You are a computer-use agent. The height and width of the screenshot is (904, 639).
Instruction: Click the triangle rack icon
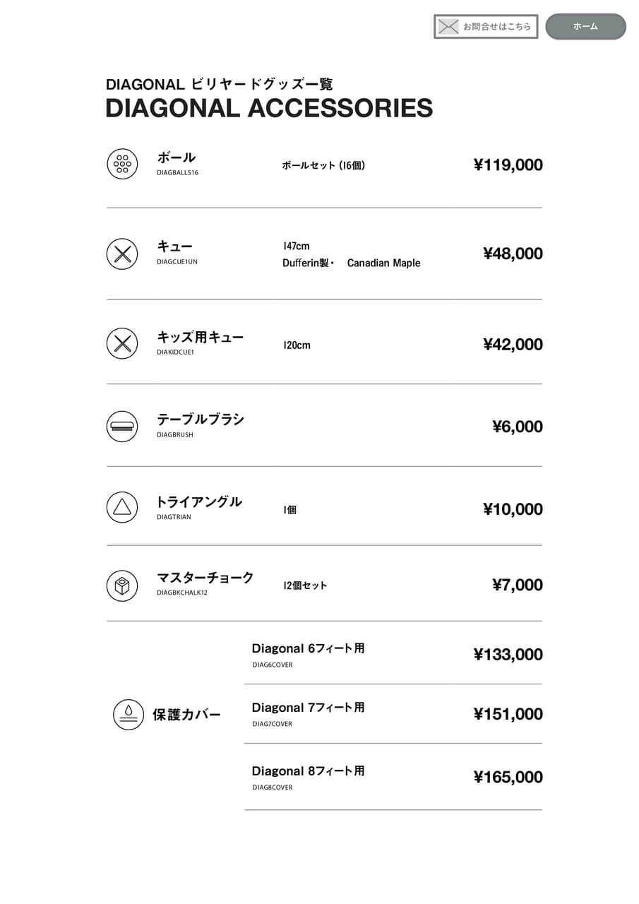coord(122,507)
